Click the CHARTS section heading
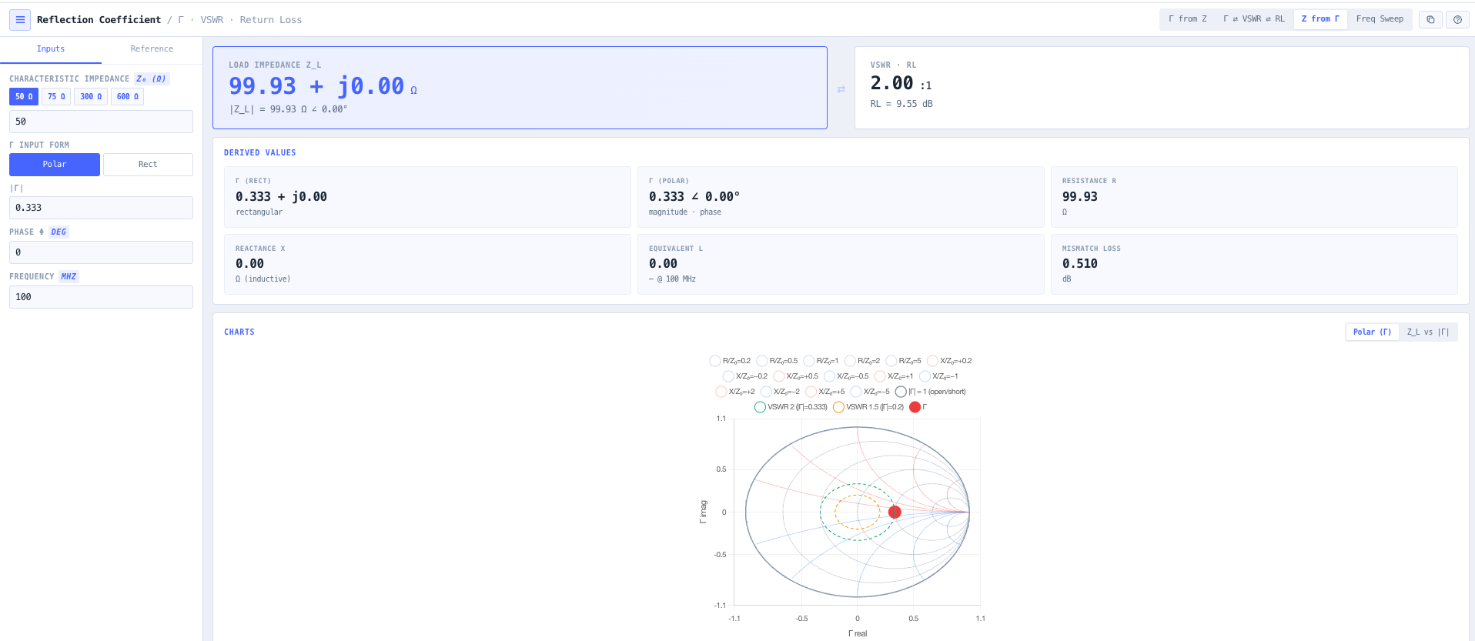 239,332
